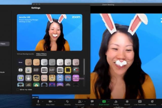Click the 'Zoom Meeting' window title
The height and width of the screenshot is (108, 162).
[108, 5]
